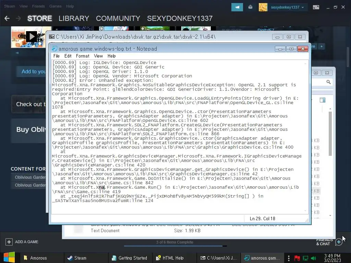Switch to HTML Help taskbar item

coord(174,258)
